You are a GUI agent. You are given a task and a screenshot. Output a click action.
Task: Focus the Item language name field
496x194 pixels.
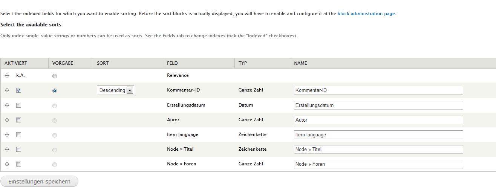point(378,134)
